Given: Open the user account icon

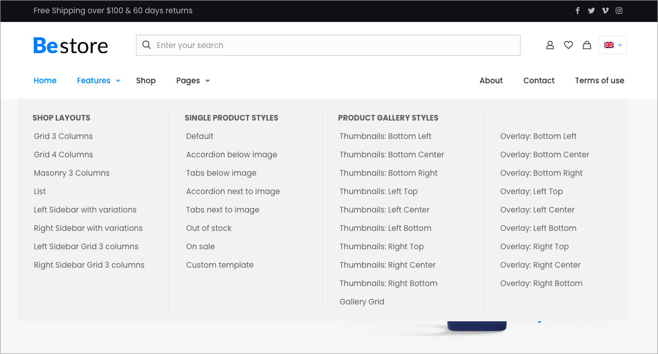Looking at the screenshot, I should coord(550,45).
